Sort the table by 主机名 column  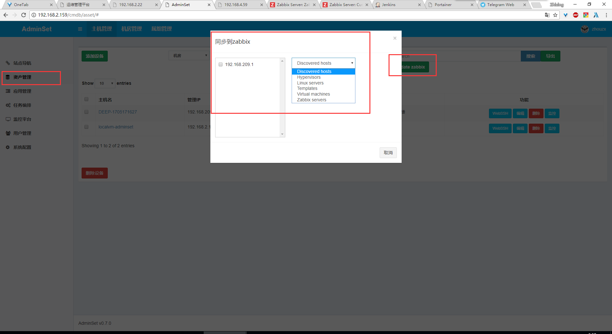[105, 100]
